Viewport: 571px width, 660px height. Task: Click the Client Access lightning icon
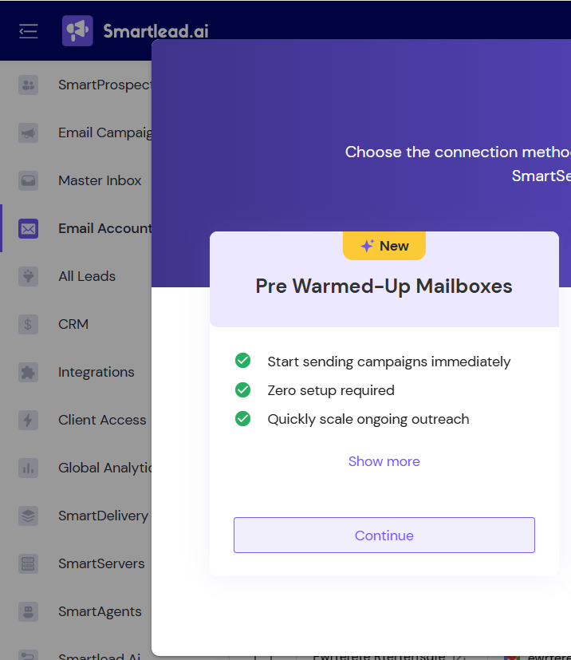pyautogui.click(x=29, y=420)
